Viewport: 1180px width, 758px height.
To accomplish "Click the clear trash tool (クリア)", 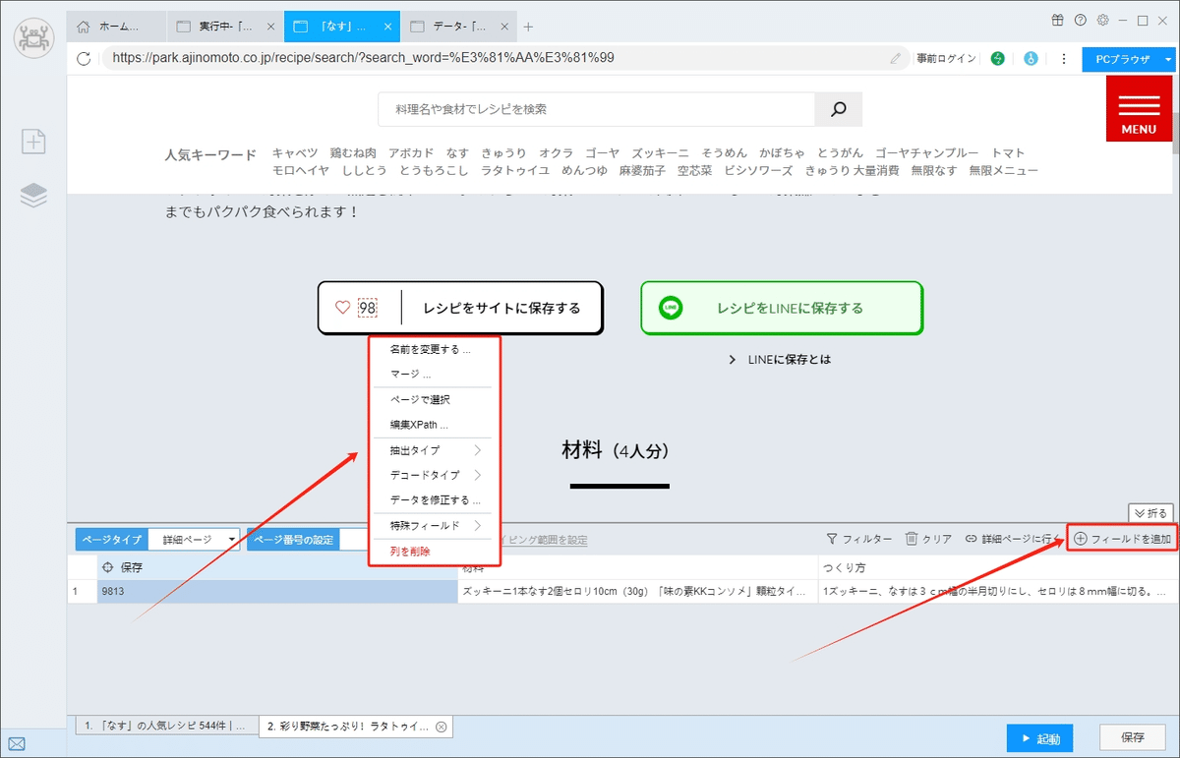I will pos(928,539).
